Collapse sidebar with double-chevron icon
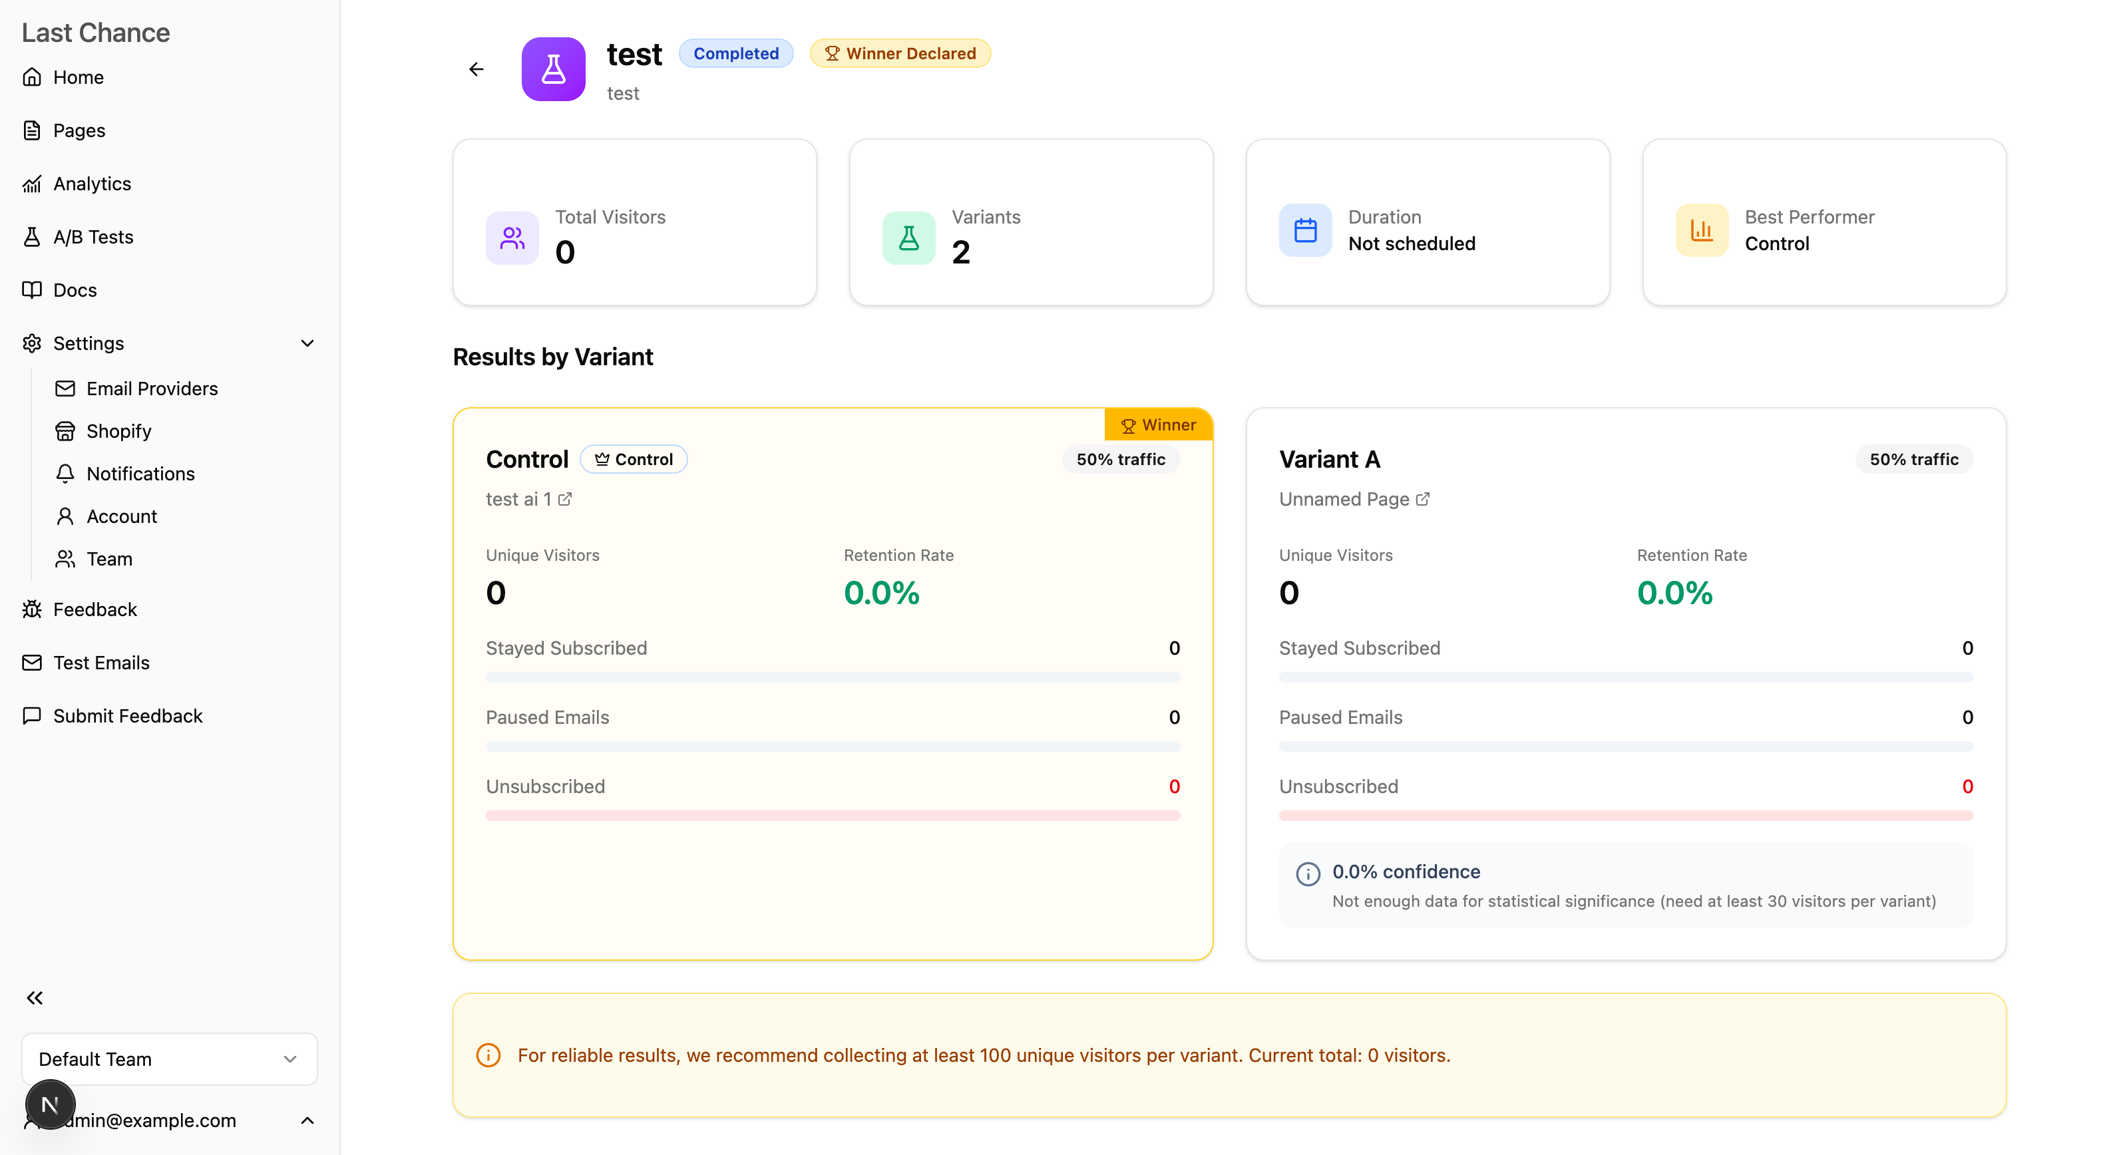 35,998
